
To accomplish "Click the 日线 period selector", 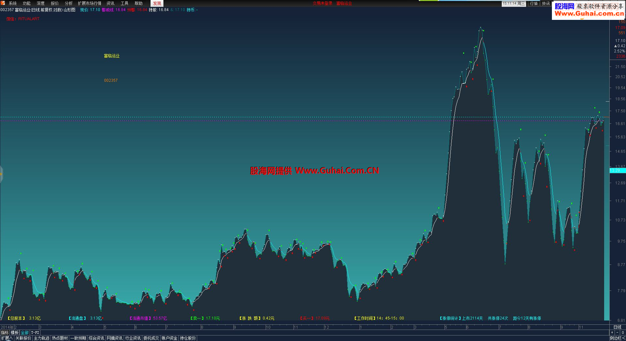I will pos(618,327).
